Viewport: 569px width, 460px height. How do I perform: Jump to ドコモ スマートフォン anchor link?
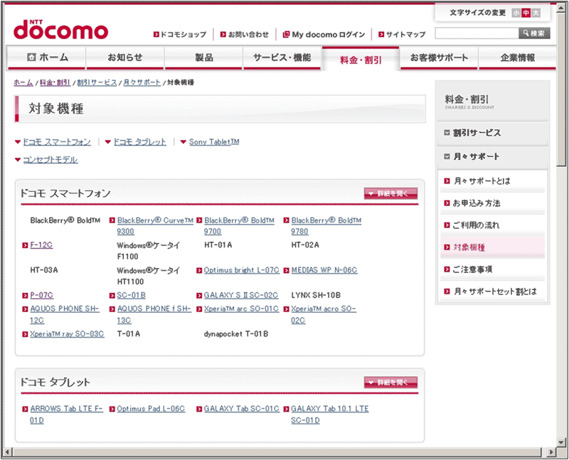[57, 142]
